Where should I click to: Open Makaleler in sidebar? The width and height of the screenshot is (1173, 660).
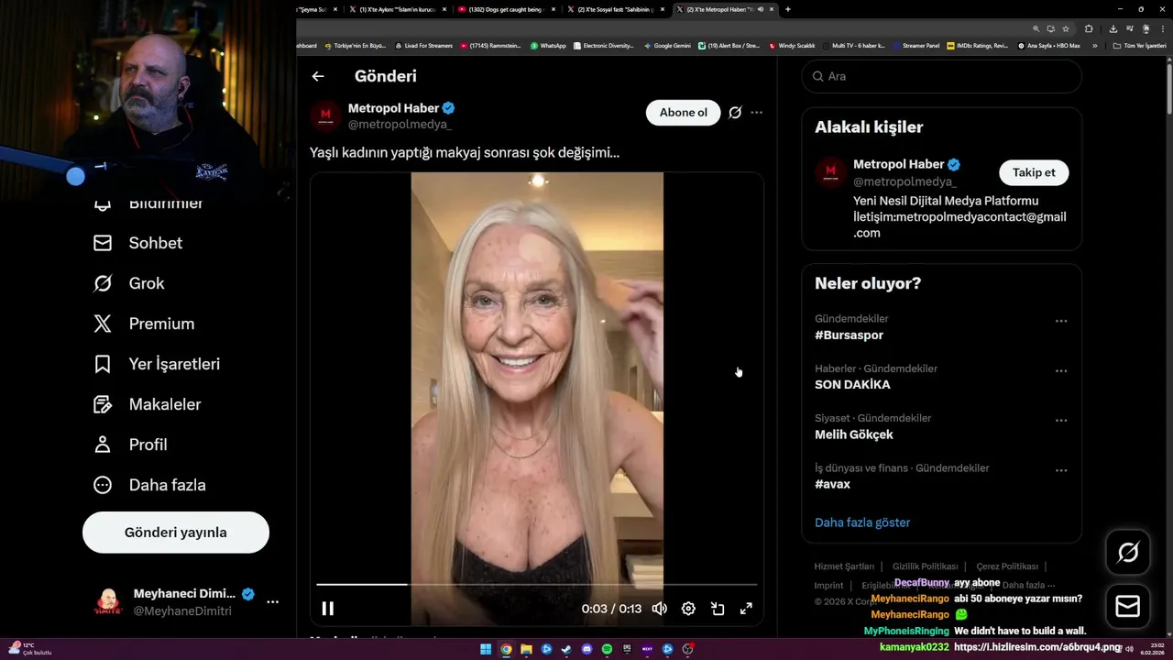147,404
